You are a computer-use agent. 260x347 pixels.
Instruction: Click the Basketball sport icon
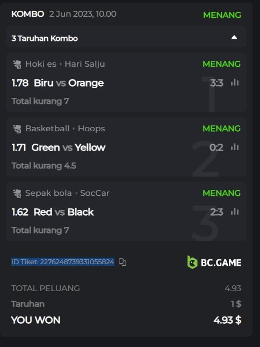tap(17, 129)
